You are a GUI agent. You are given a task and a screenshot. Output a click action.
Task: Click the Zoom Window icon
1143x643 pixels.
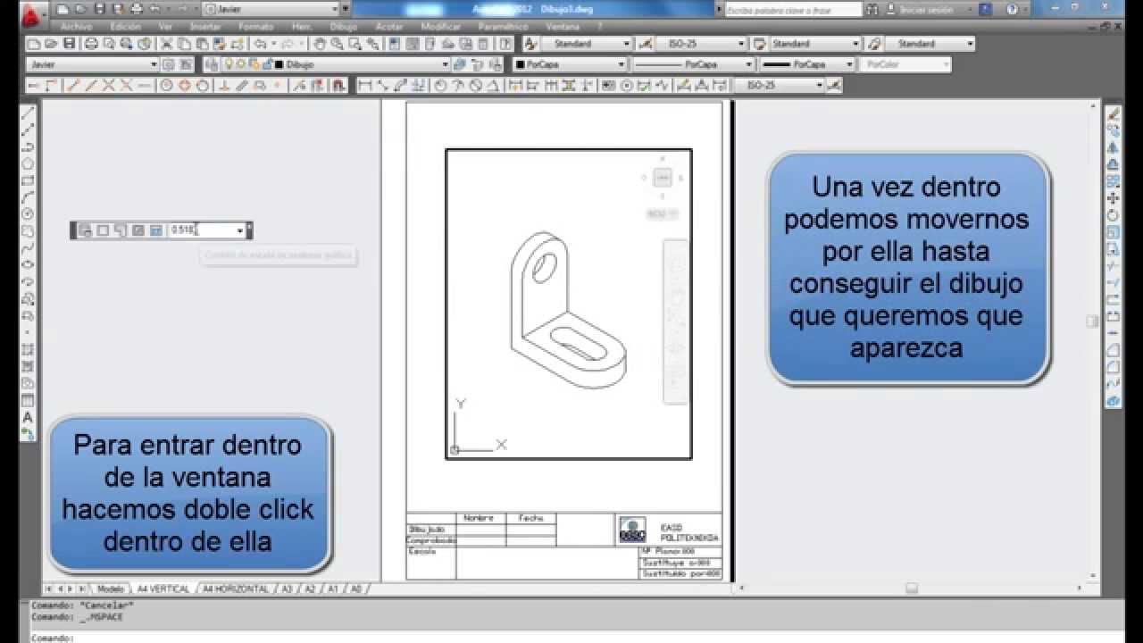(355, 44)
